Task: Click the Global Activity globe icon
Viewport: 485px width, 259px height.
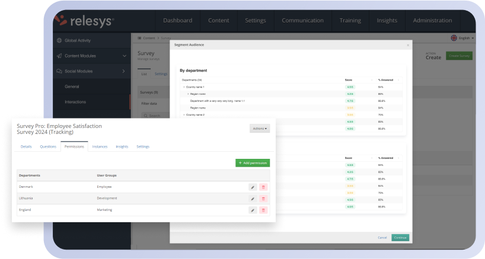Action: [59, 41]
